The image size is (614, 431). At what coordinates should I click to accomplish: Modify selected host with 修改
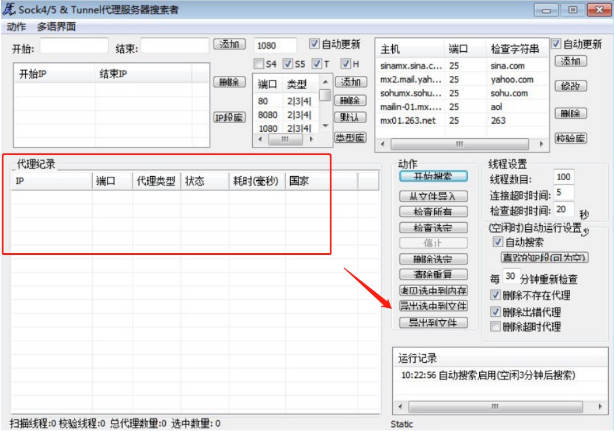point(571,86)
